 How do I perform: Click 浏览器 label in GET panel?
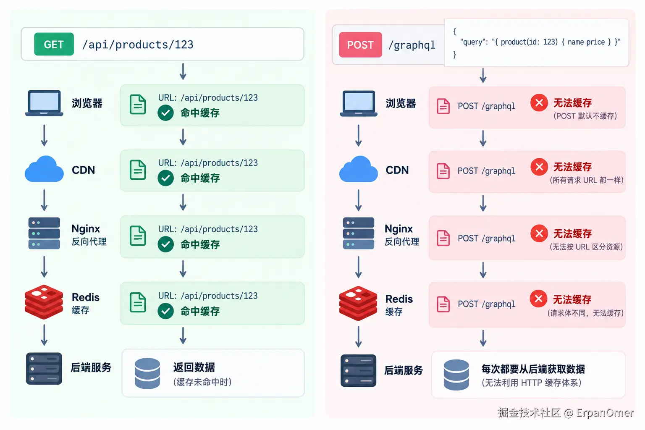pos(87,103)
